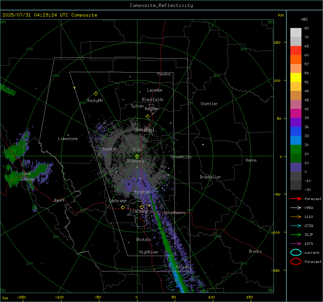323x302 pixels.
Task: Click the Sundre map label
Action: tap(109, 149)
